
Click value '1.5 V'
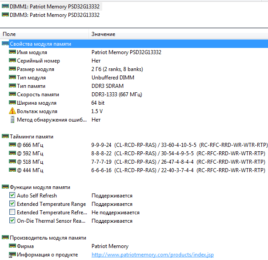point(97,111)
